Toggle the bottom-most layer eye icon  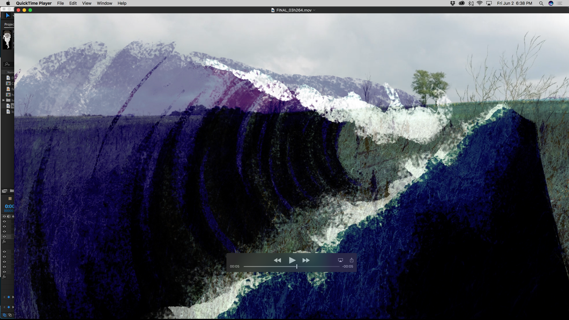point(4,272)
